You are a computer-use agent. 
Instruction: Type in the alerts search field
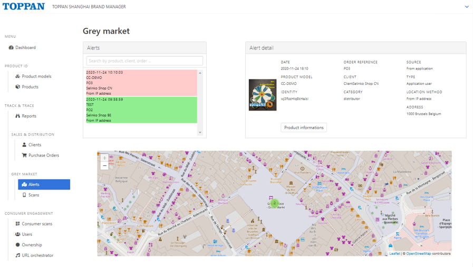click(x=144, y=61)
